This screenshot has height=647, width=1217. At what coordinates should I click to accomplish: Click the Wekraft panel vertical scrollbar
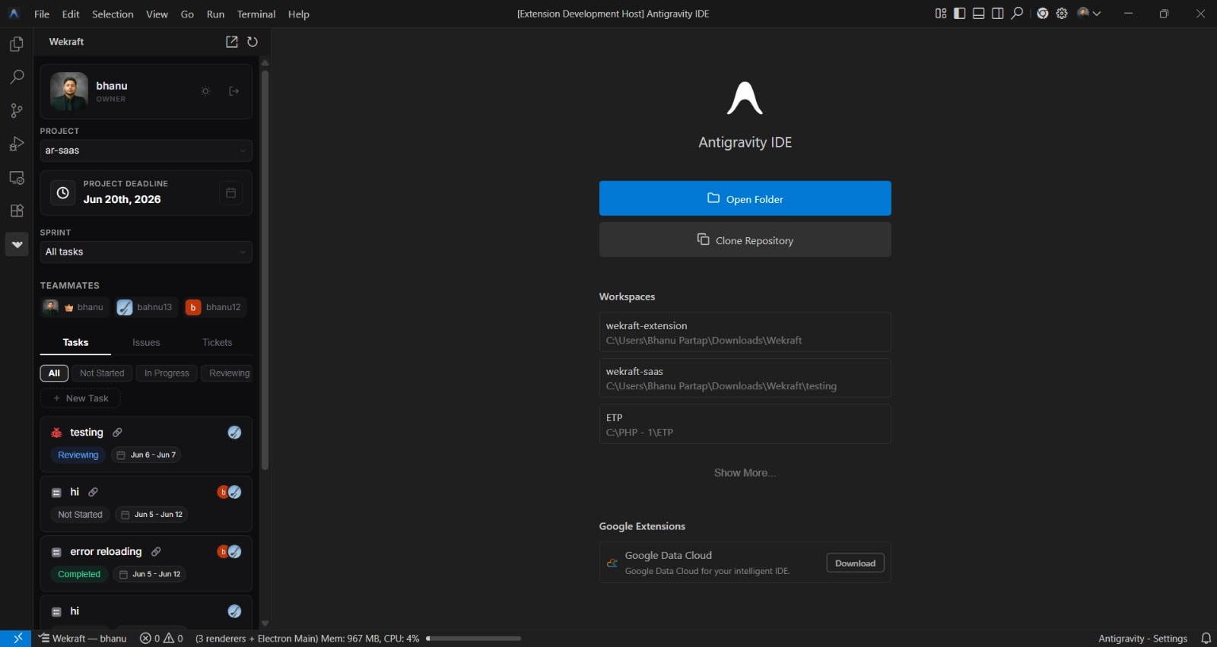(x=265, y=270)
